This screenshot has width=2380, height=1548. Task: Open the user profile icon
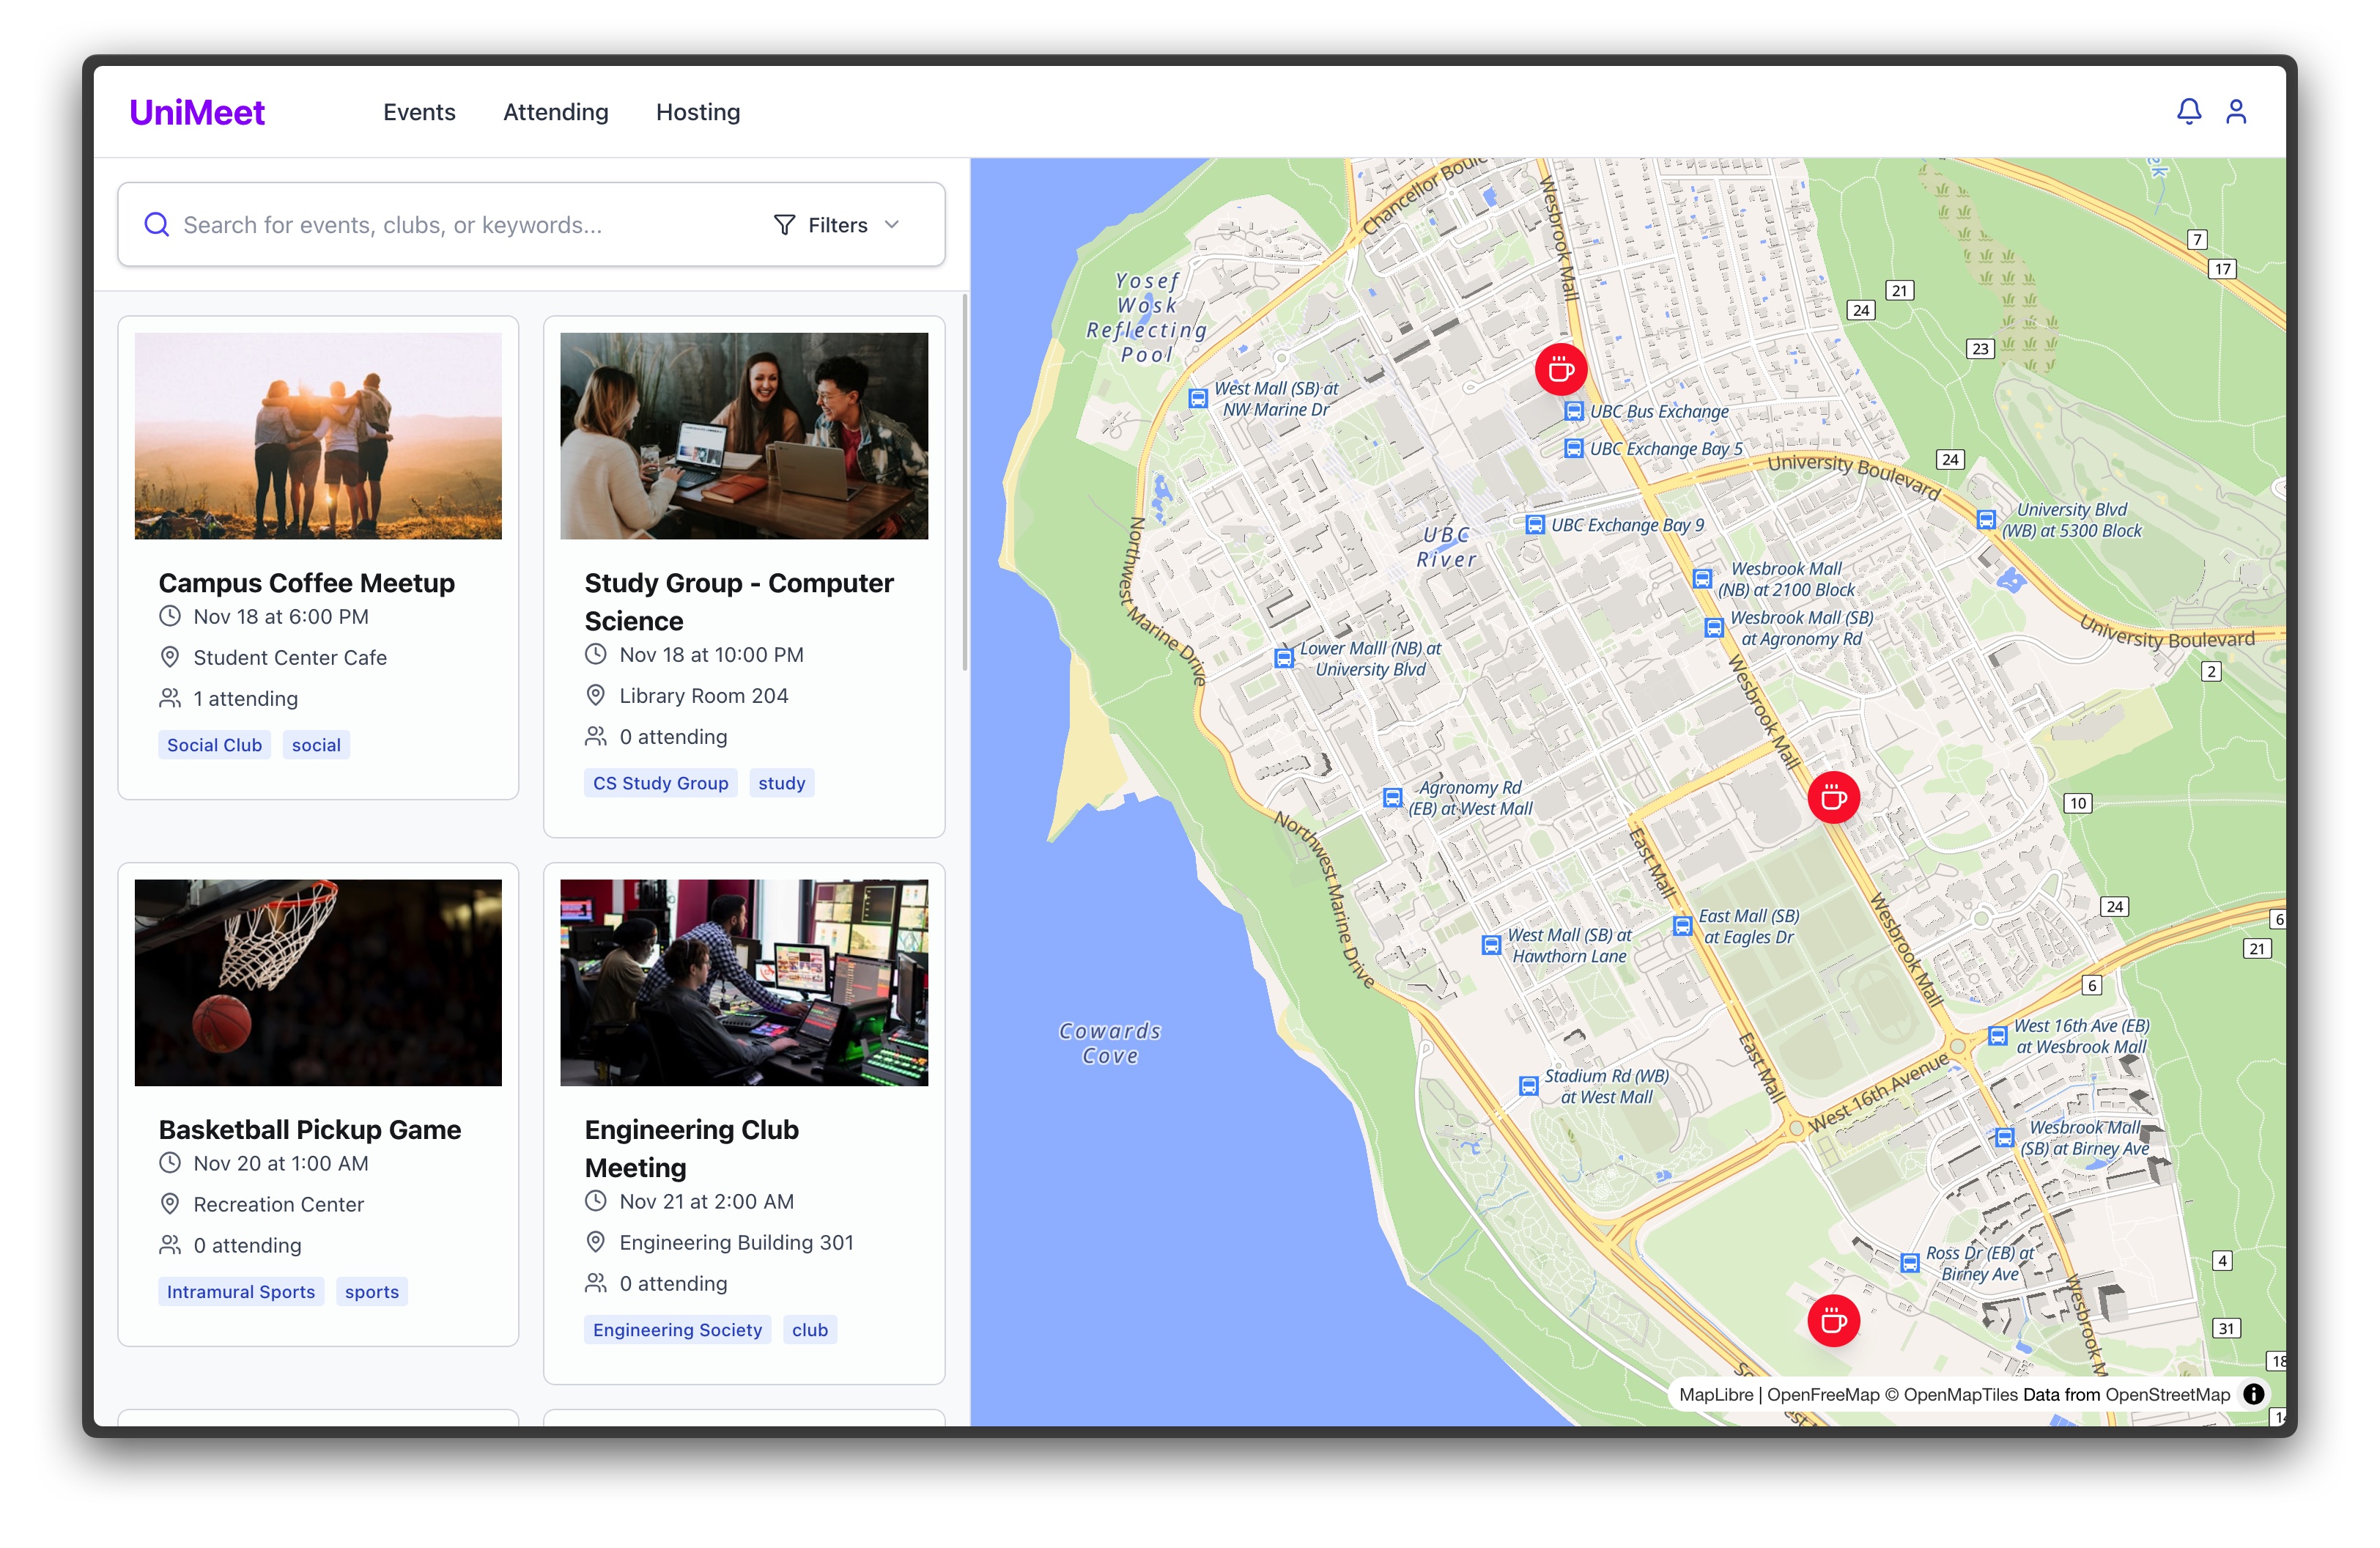[x=2236, y=111]
